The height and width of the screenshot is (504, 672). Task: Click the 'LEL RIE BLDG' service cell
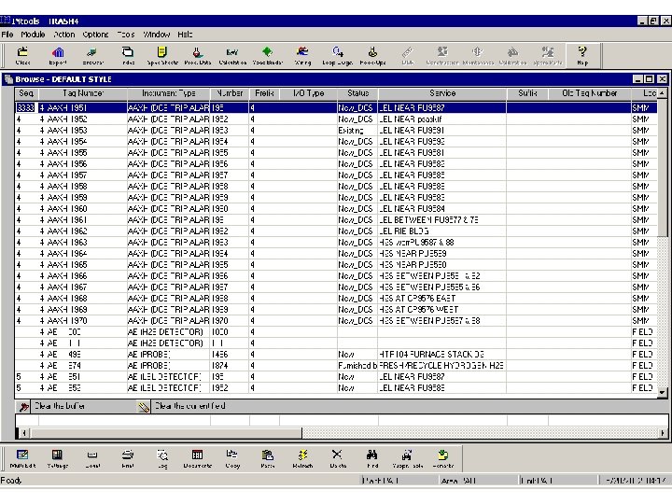(441, 231)
